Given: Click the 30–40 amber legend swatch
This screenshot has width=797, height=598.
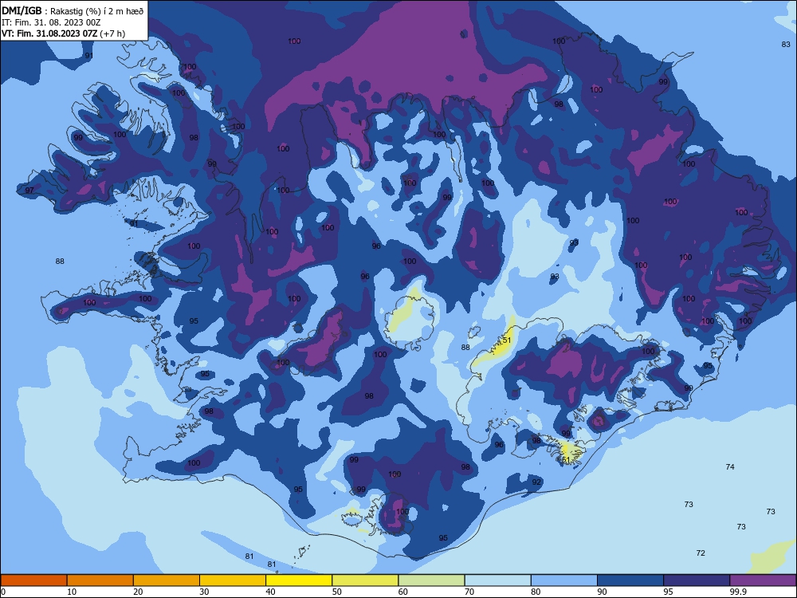Looking at the screenshot, I should 233,580.
